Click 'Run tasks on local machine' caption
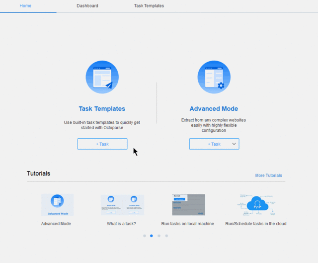Image resolution: width=318 pixels, height=263 pixels. point(188,224)
